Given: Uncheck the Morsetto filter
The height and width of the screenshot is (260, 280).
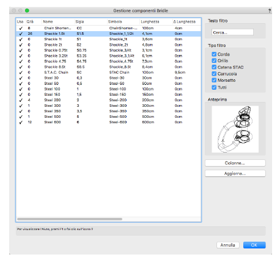Looking at the screenshot, I should (214, 80).
